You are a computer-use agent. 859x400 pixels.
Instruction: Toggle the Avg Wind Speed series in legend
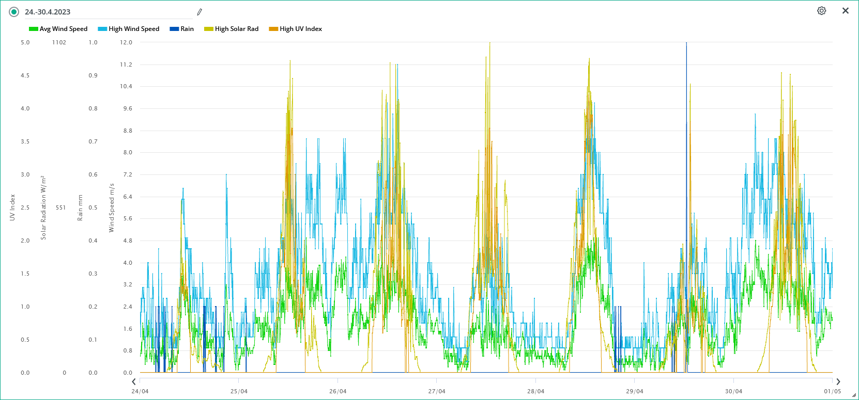[58, 29]
